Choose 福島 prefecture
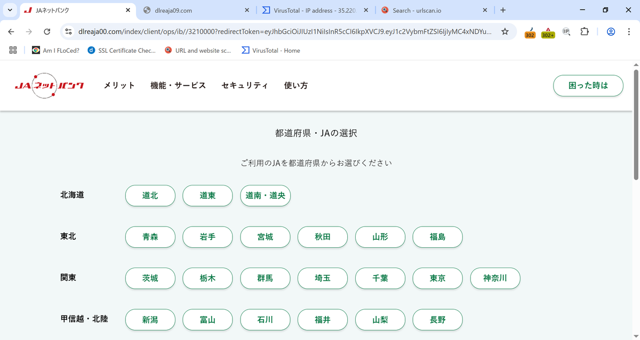The width and height of the screenshot is (640, 340). click(x=438, y=237)
